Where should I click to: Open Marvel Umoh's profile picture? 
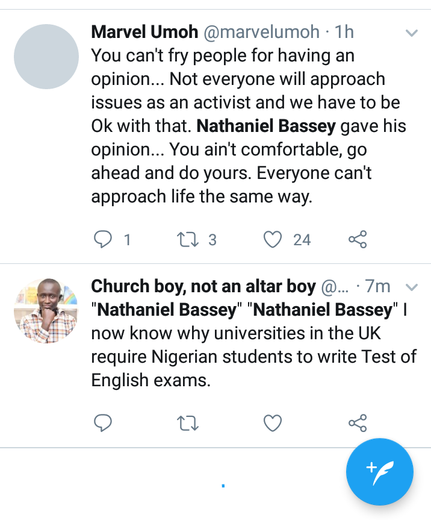(46, 57)
